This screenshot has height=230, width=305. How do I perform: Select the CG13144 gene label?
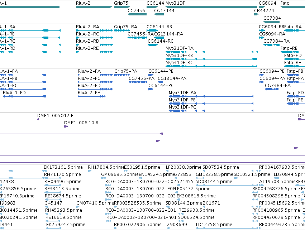[x=164, y=10]
